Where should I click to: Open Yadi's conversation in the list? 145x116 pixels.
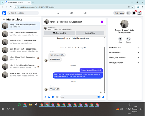tap(20, 50)
